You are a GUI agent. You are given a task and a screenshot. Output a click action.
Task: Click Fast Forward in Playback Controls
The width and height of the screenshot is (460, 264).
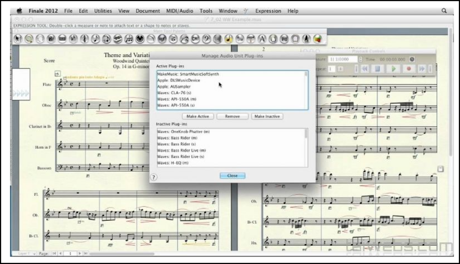click(422, 68)
